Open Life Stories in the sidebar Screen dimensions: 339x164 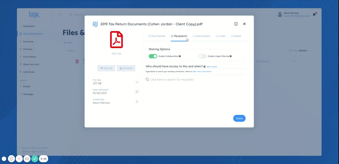[29, 72]
